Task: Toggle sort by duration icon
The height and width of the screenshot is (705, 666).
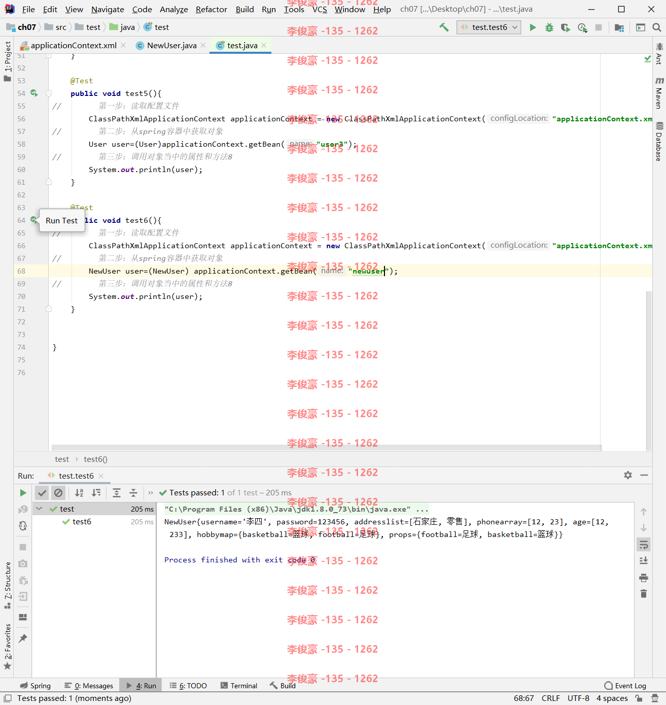Action: coord(96,493)
